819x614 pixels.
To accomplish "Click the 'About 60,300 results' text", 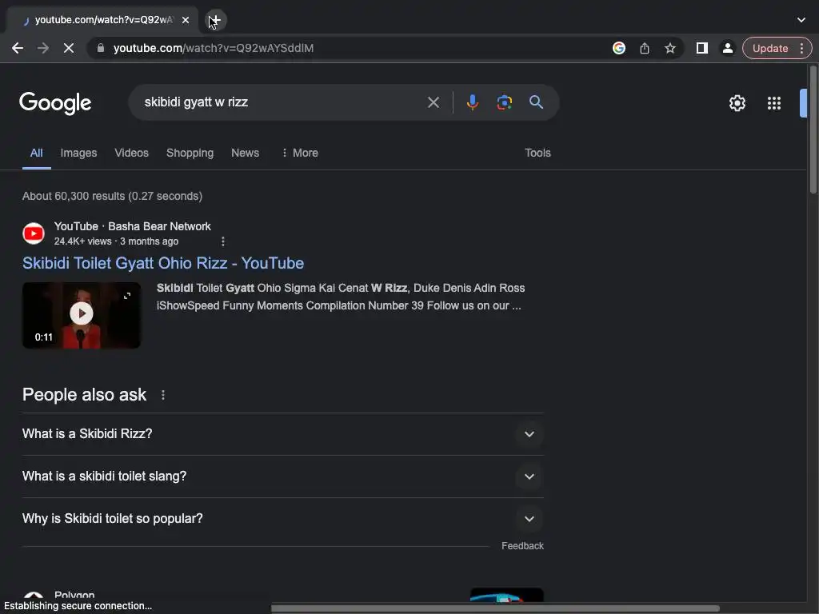I will click(112, 197).
